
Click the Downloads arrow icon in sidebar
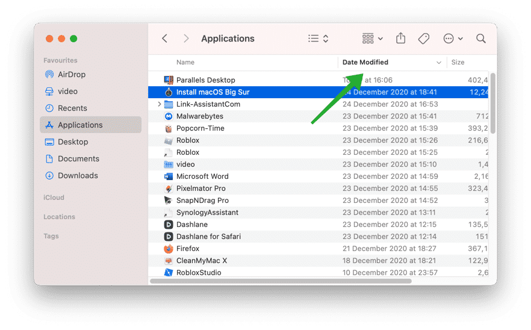(x=49, y=175)
